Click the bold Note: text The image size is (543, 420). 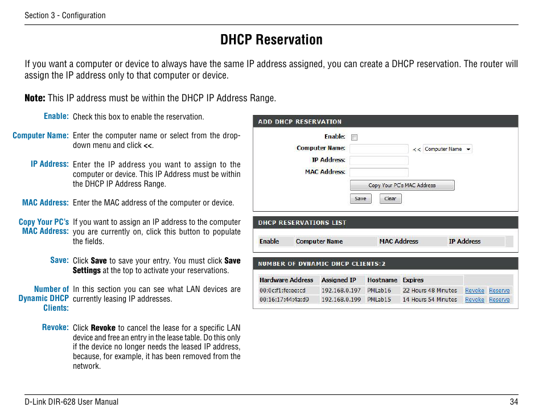tap(35, 98)
